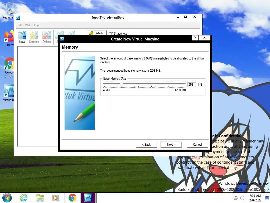The height and width of the screenshot is (203, 270).
Task: Click the recommended '256 MB' text
Action: point(155,70)
